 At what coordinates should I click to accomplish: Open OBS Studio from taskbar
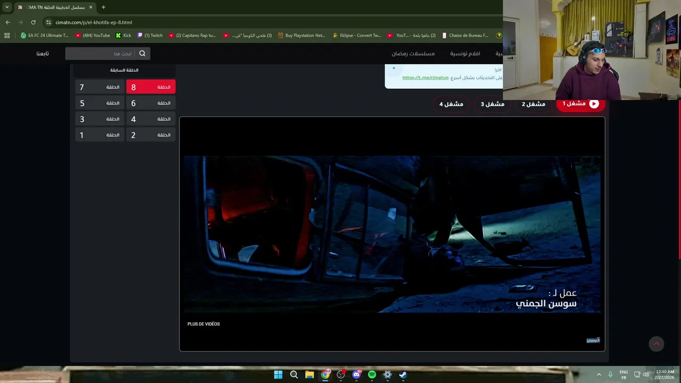[x=341, y=374]
